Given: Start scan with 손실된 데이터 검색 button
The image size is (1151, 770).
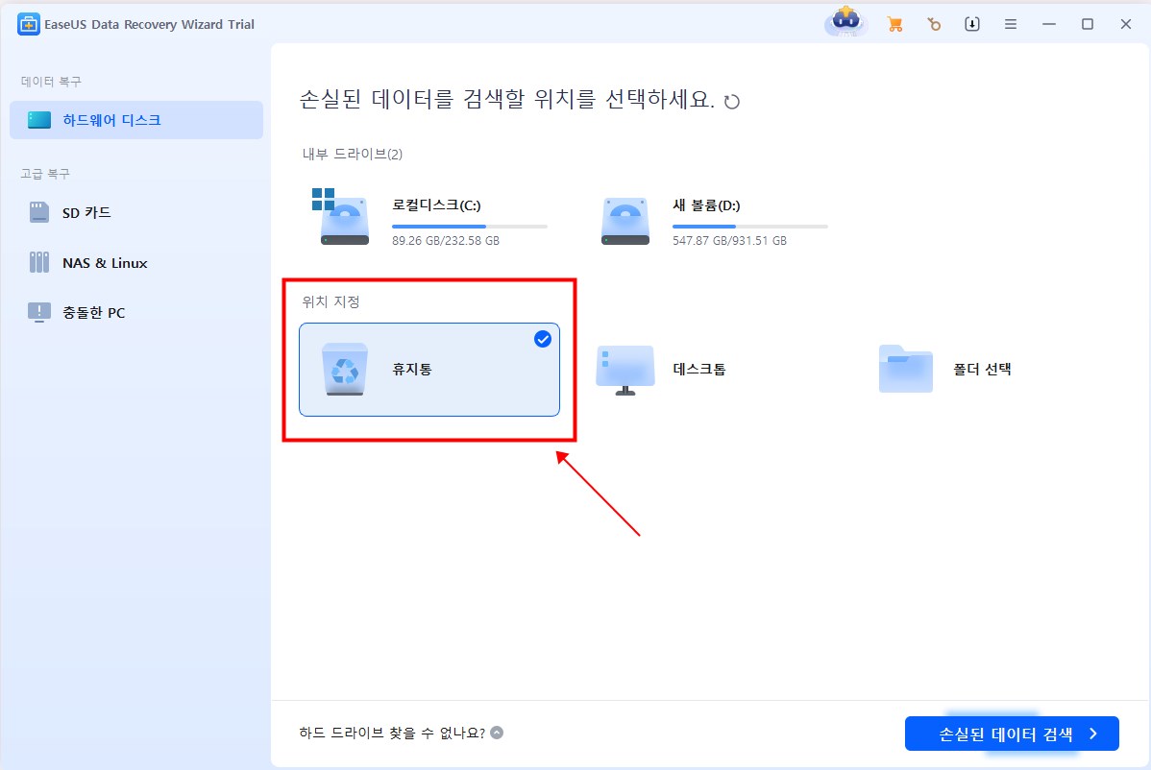Looking at the screenshot, I should pyautogui.click(x=1012, y=734).
